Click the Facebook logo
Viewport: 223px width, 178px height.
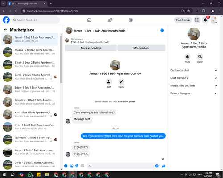(x=6, y=20)
